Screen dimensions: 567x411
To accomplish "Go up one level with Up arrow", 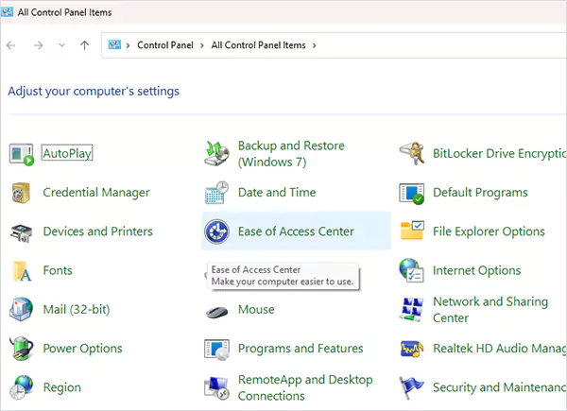I will point(85,45).
